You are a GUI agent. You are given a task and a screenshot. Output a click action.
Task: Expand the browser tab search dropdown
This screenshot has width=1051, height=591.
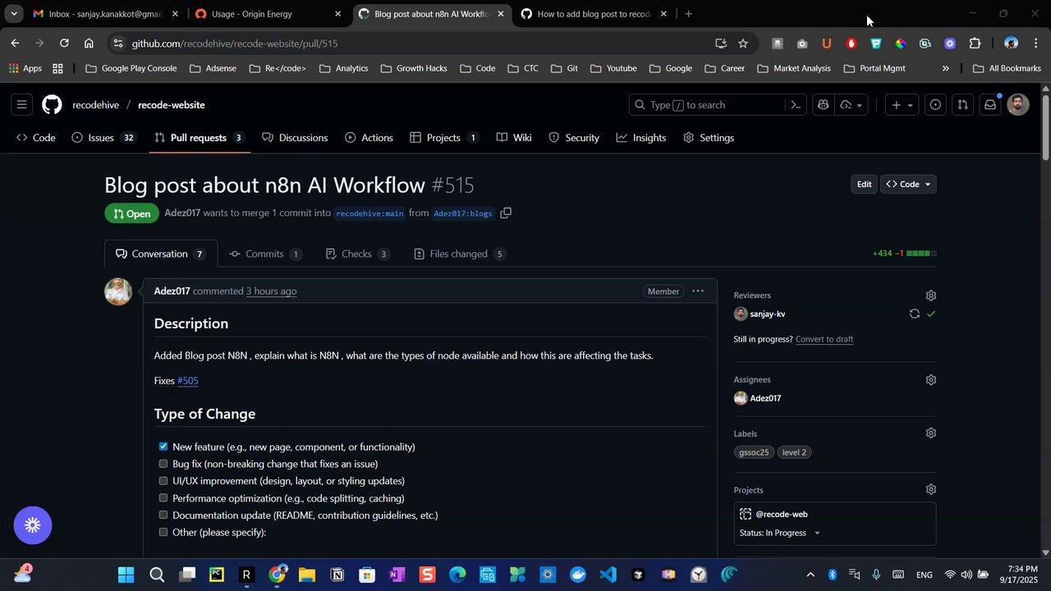tap(14, 14)
